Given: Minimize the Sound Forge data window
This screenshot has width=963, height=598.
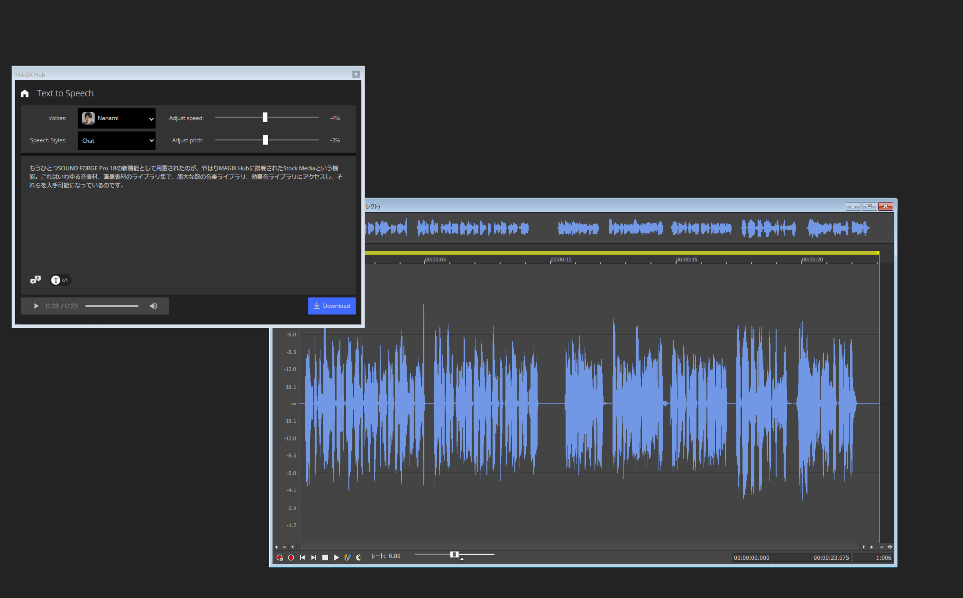Looking at the screenshot, I should pos(853,207).
